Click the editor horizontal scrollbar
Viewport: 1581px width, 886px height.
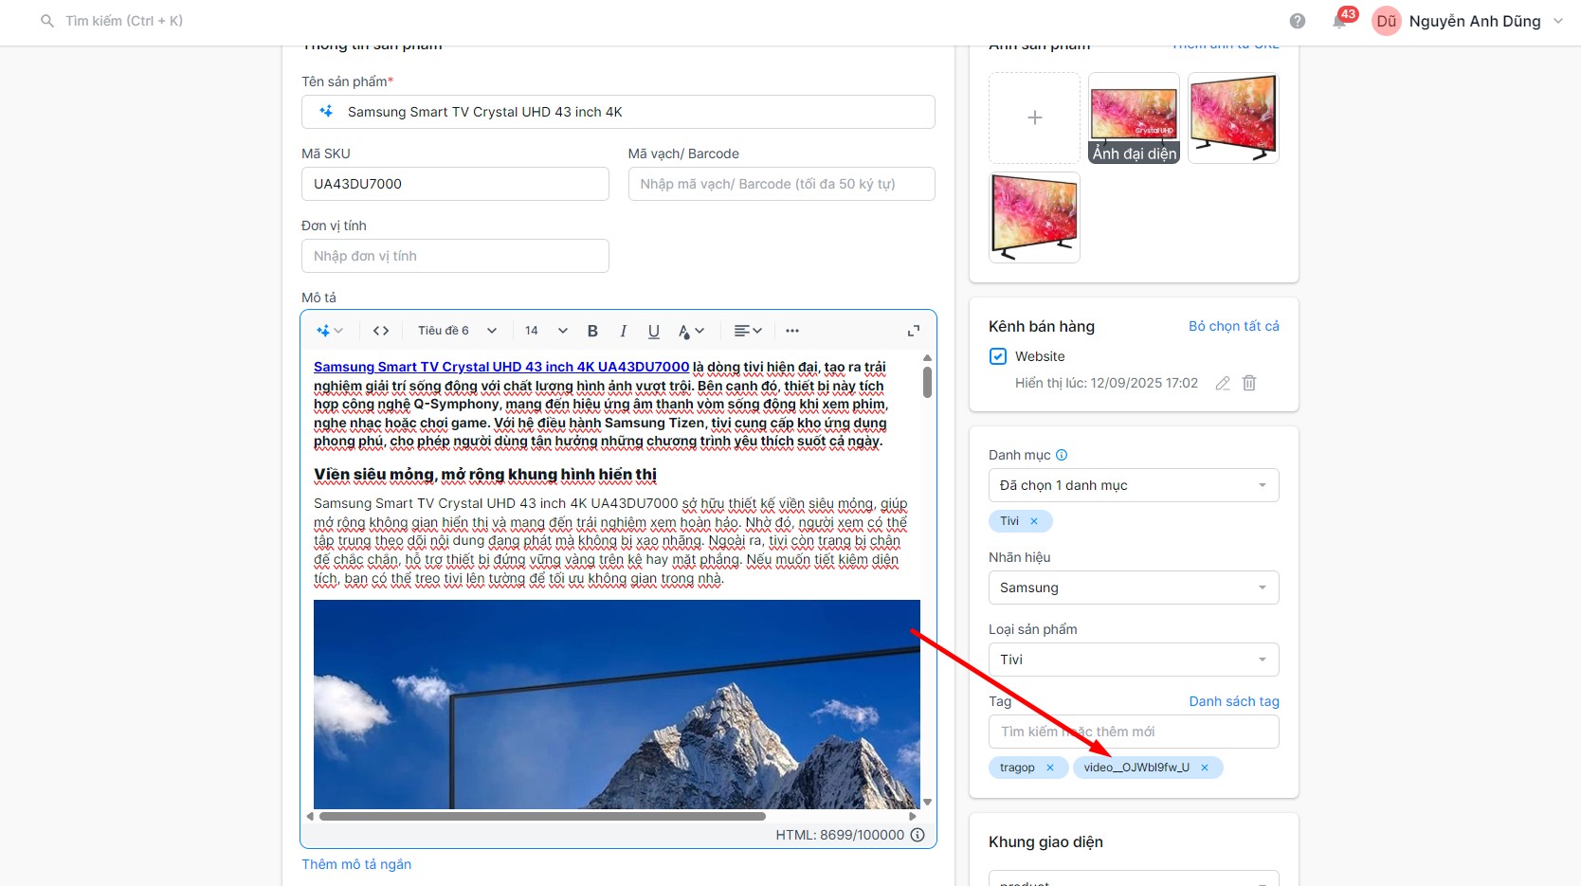[x=542, y=816]
